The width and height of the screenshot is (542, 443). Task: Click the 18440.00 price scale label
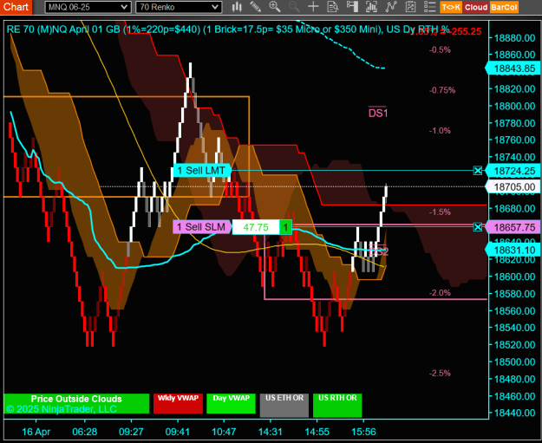click(515, 413)
